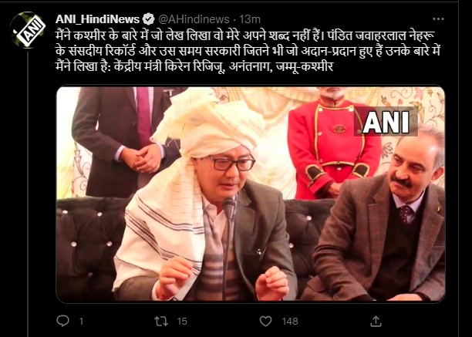Like the tweet with heart icon
The image size is (472, 337).
coord(265,321)
